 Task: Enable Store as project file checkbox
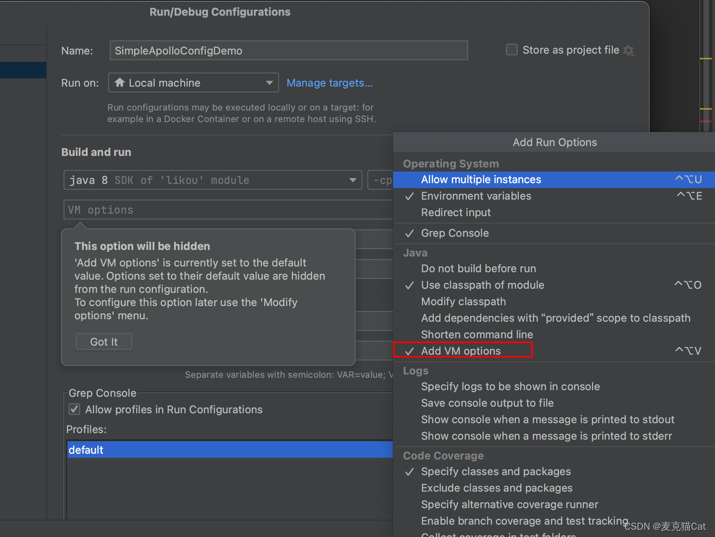[x=512, y=50]
